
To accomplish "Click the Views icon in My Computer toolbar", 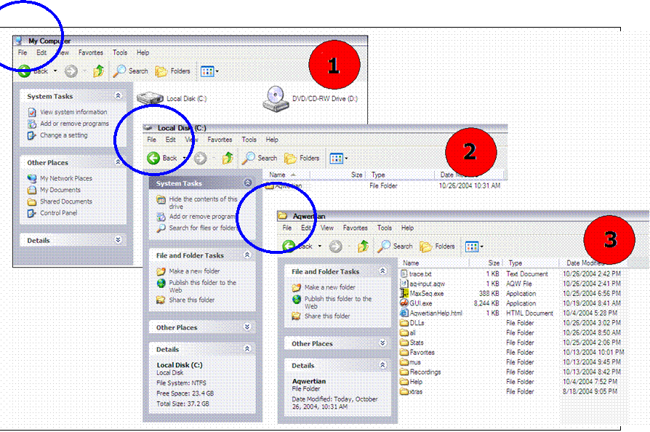I will click(209, 71).
